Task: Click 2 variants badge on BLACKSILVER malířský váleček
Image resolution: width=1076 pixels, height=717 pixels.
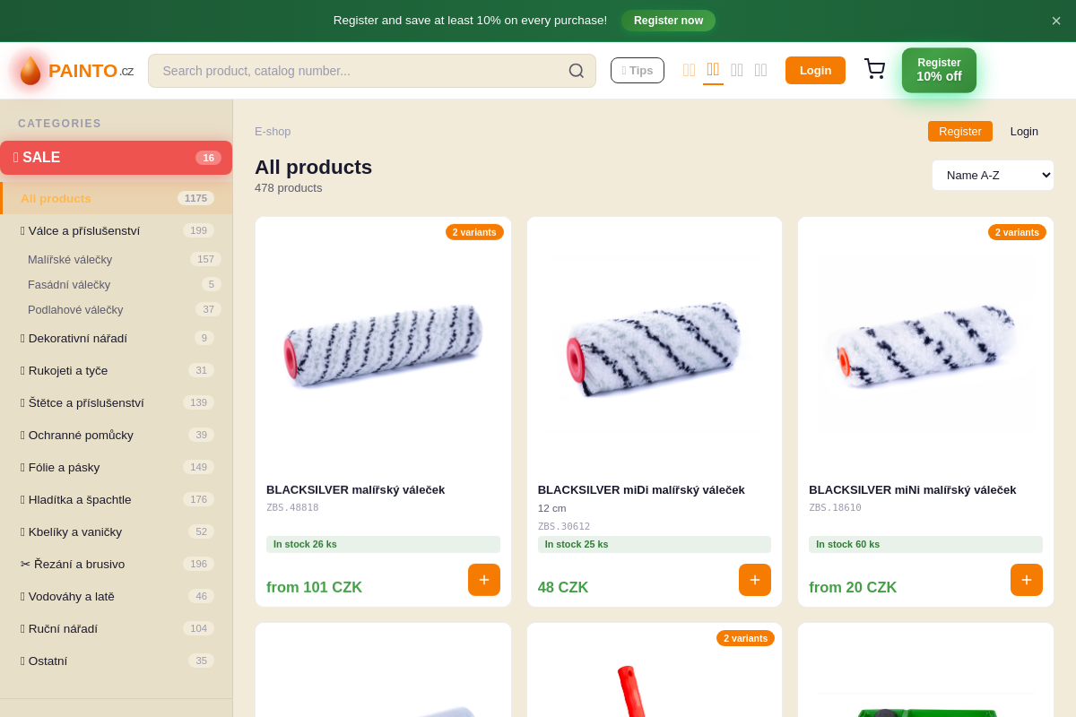Action: click(474, 232)
